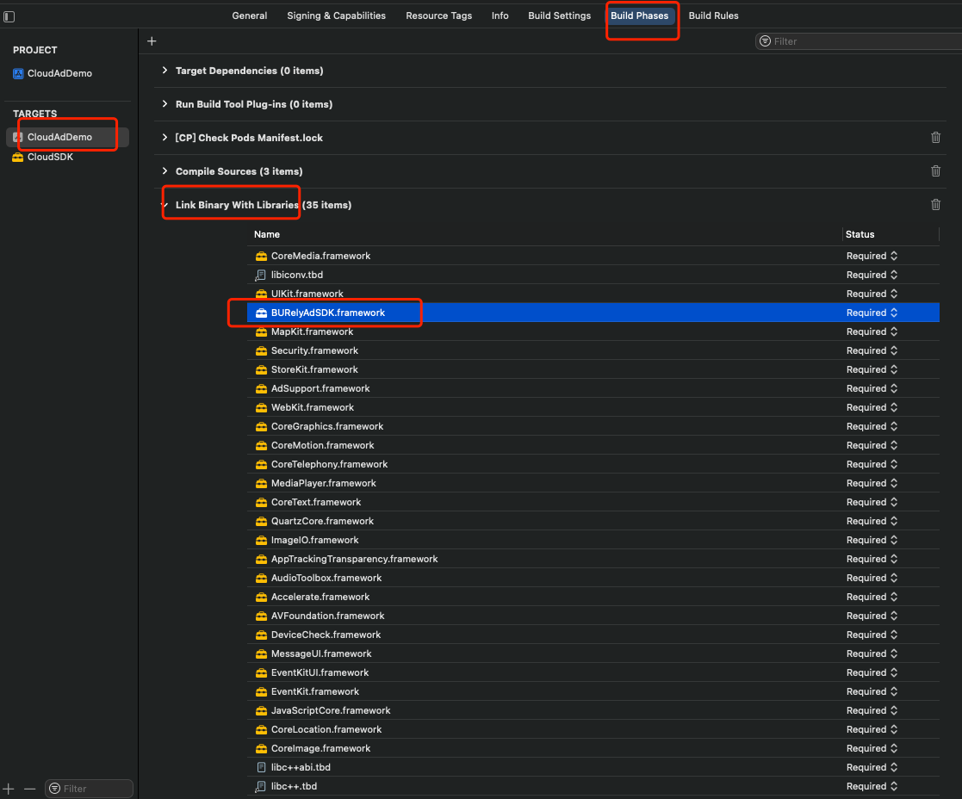Select the CloudAdDemo target
Viewport: 962px width, 799px height.
click(x=67, y=138)
